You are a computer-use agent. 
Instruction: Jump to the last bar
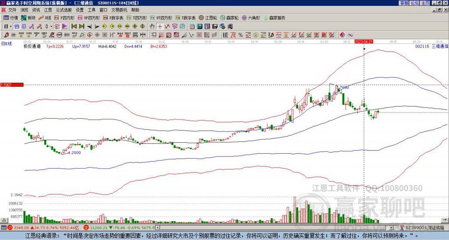coord(82,26)
